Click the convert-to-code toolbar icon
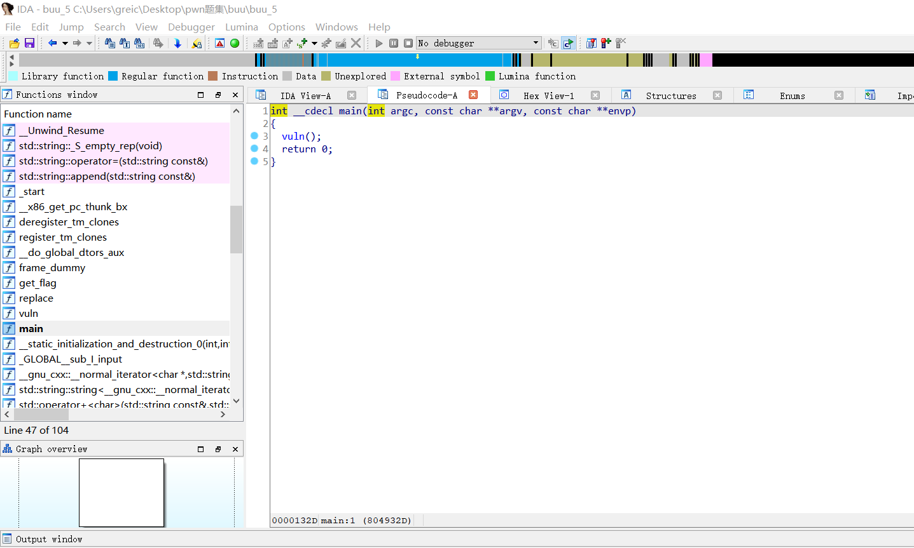This screenshot has height=548, width=914. click(258, 43)
